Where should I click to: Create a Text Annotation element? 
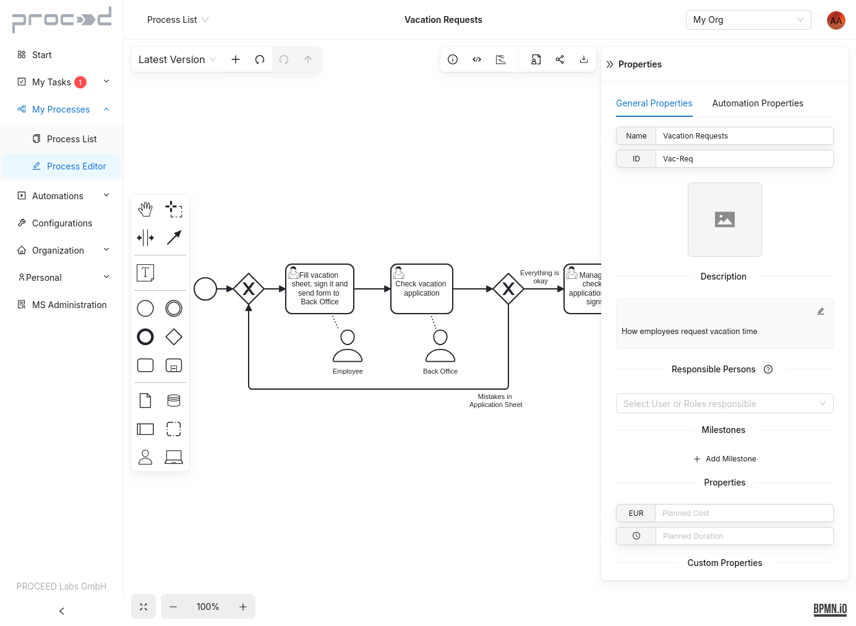(x=145, y=272)
